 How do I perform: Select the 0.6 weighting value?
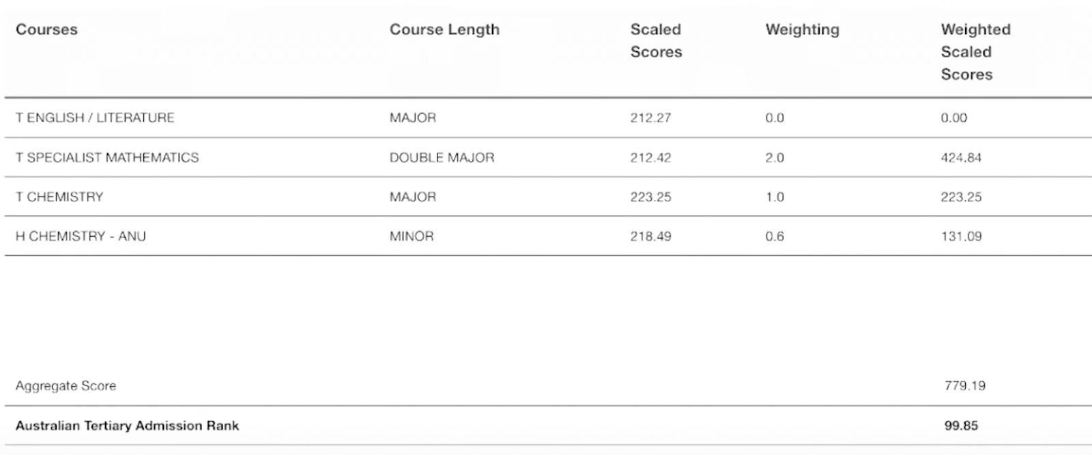click(775, 237)
